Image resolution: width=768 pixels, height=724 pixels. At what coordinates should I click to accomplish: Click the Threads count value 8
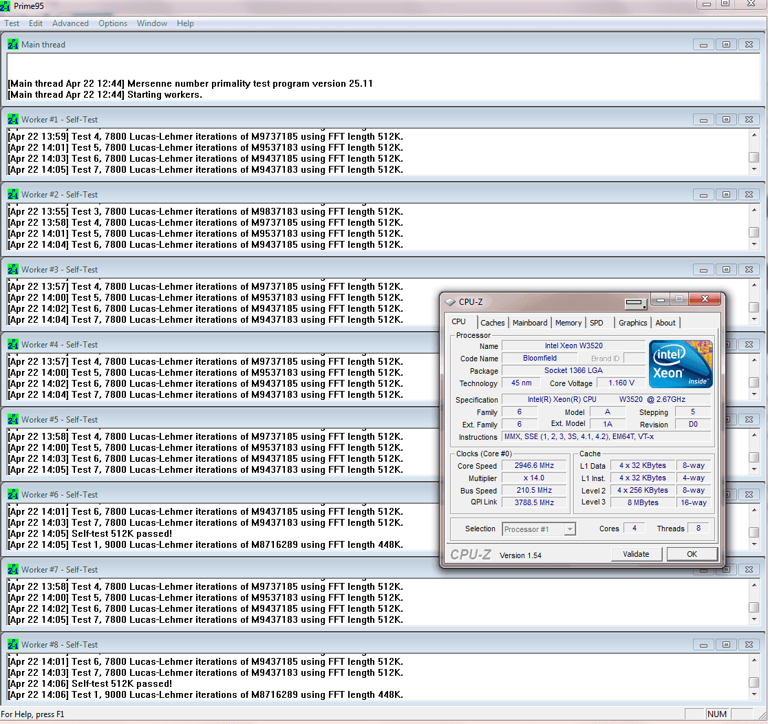698,528
